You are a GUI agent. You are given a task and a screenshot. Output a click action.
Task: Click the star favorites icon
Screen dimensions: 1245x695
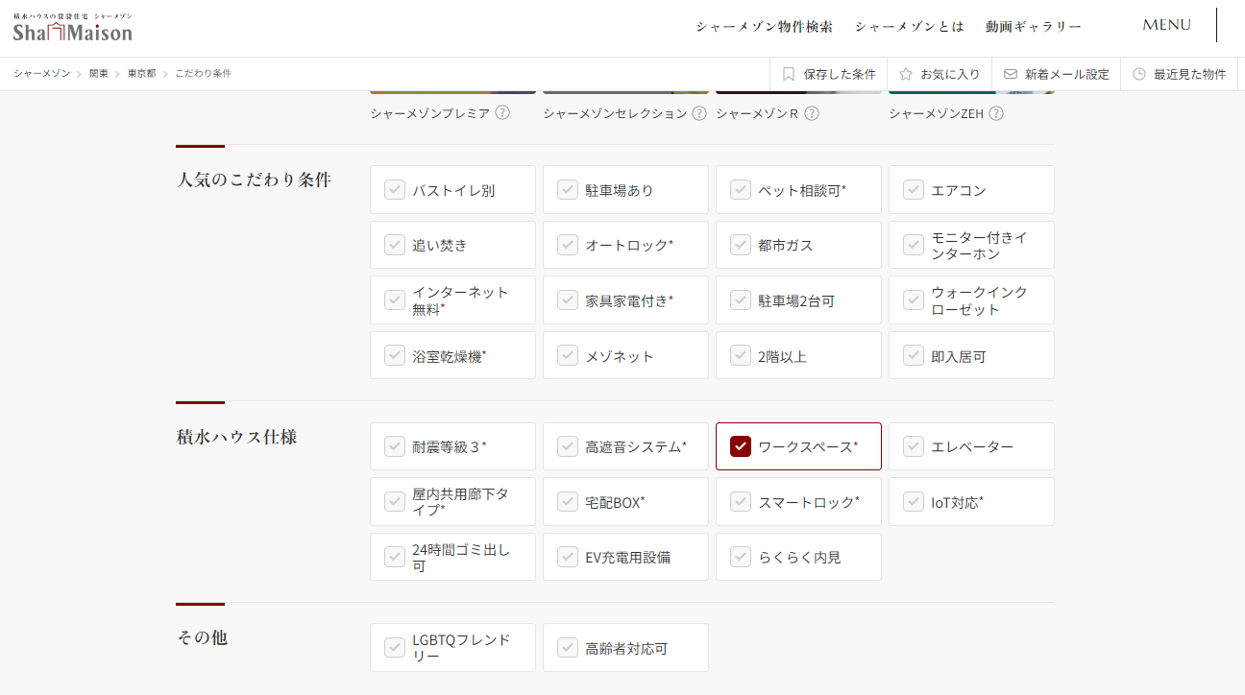pyautogui.click(x=905, y=74)
